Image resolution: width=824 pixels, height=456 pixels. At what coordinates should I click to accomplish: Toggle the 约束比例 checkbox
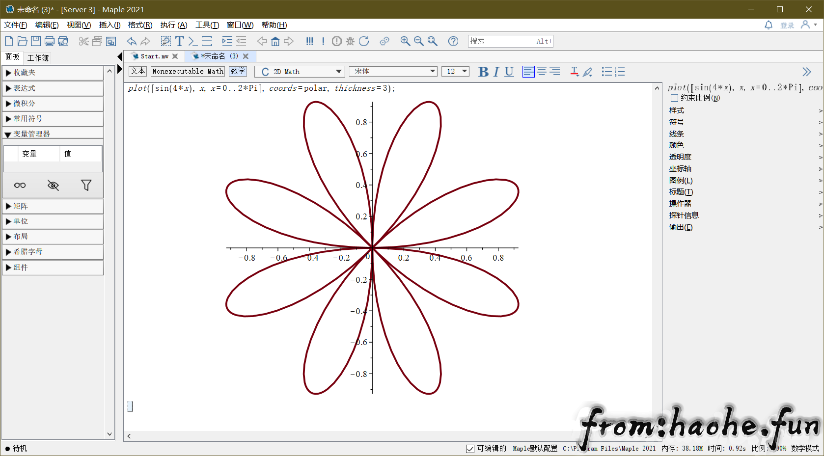click(674, 98)
